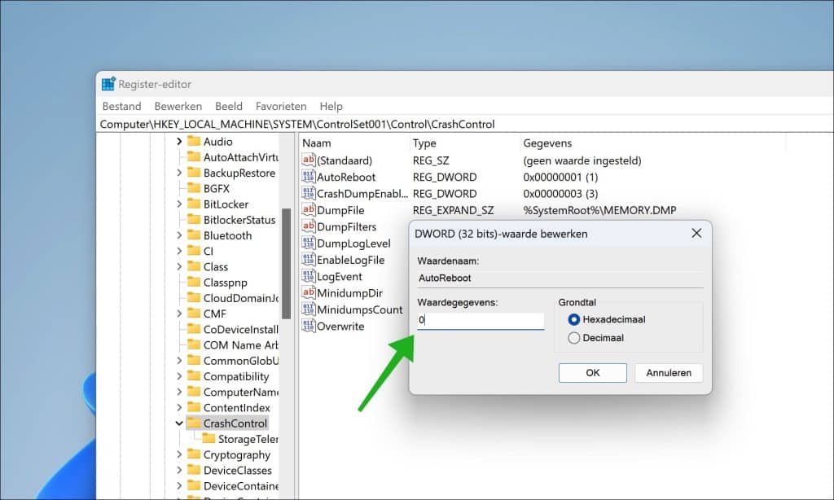
Task: Close the DWORD edit dialog
Action: coord(696,234)
